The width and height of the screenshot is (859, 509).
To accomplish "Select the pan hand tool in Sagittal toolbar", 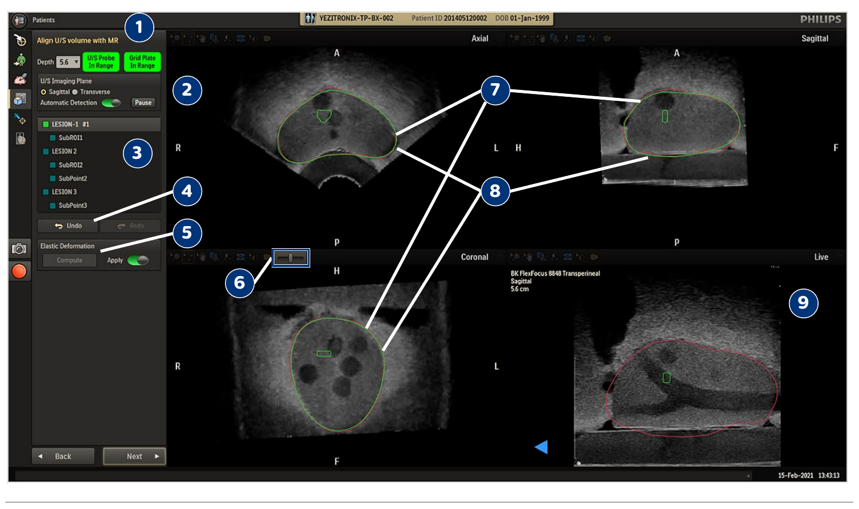I will tap(541, 39).
